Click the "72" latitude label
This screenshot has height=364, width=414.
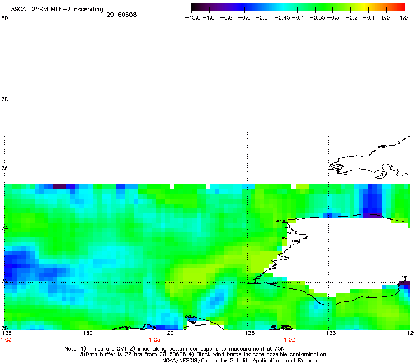coord(4,281)
